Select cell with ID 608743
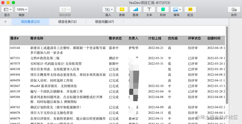242x124 pixels. [x=15, y=107]
